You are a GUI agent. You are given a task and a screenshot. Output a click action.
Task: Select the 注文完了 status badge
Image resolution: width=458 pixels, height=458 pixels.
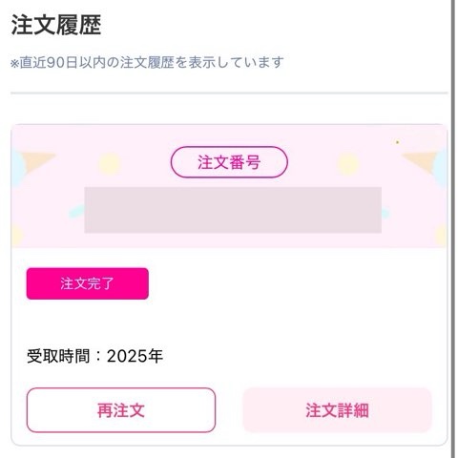point(88,283)
